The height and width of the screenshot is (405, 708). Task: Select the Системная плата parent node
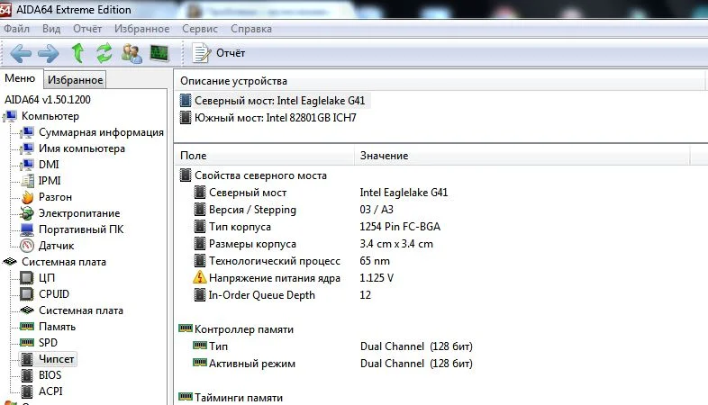coord(64,262)
